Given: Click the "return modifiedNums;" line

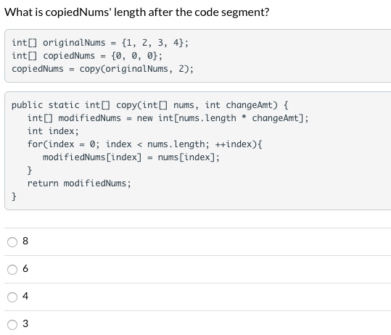Looking at the screenshot, I should point(79,183).
